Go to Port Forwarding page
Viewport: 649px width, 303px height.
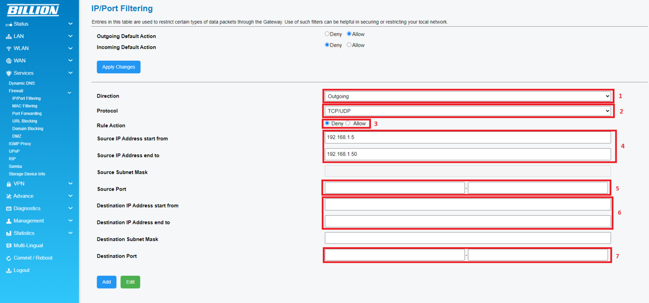27,113
